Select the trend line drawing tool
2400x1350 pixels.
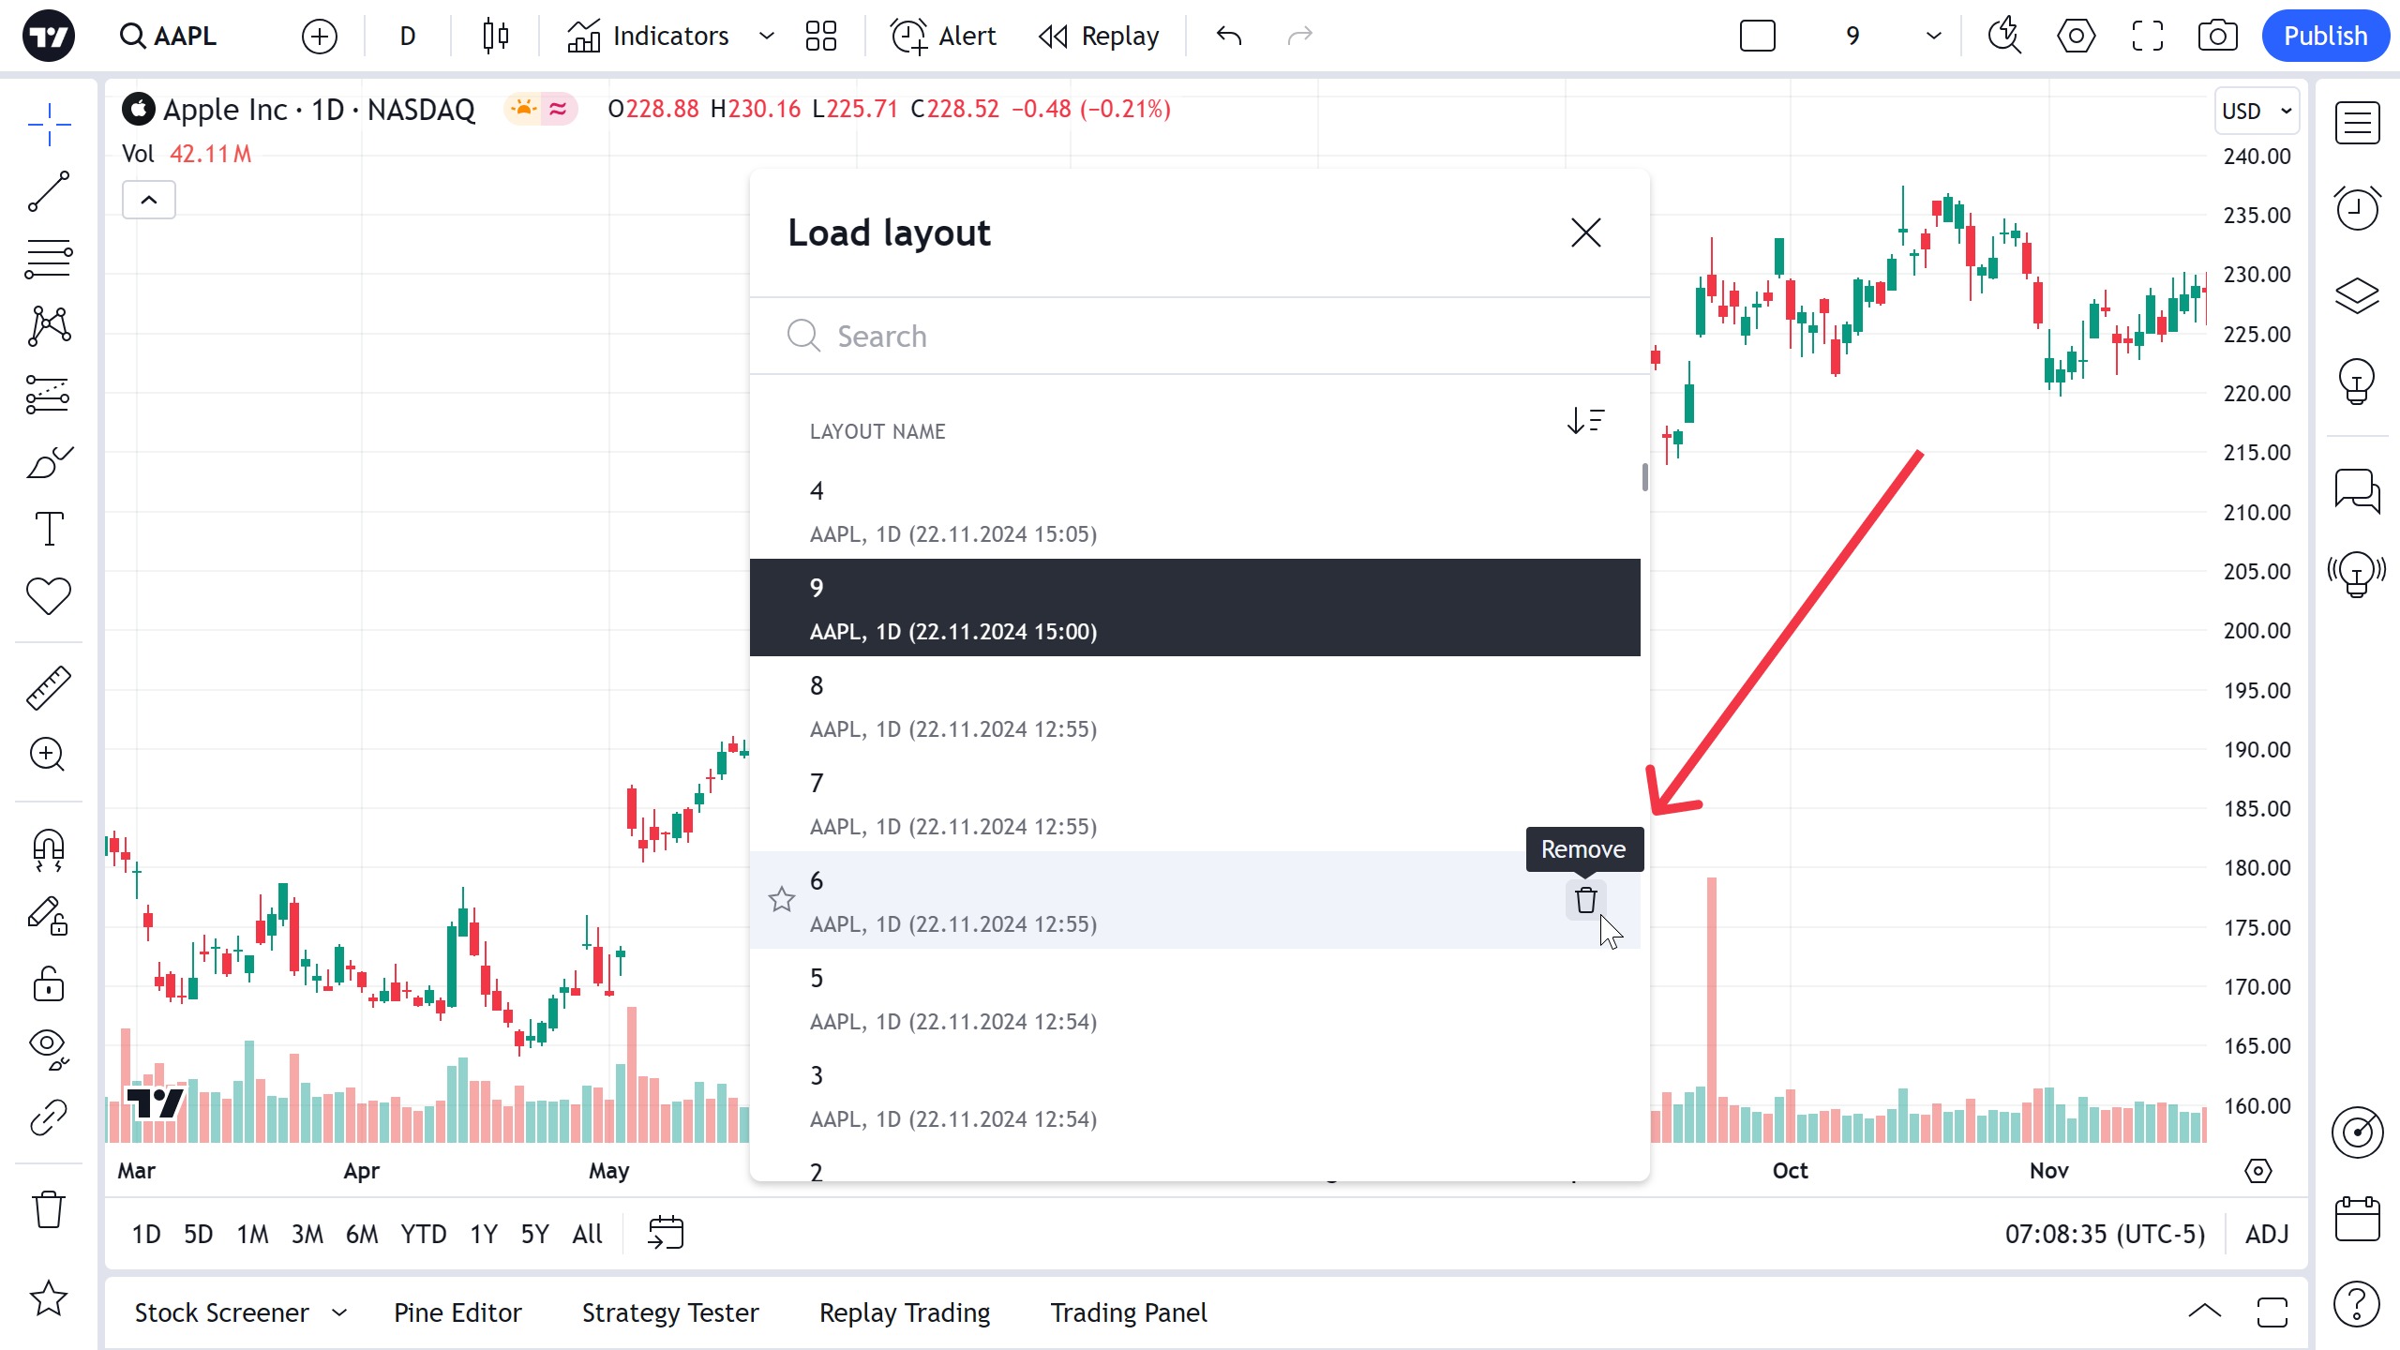pyautogui.click(x=48, y=191)
